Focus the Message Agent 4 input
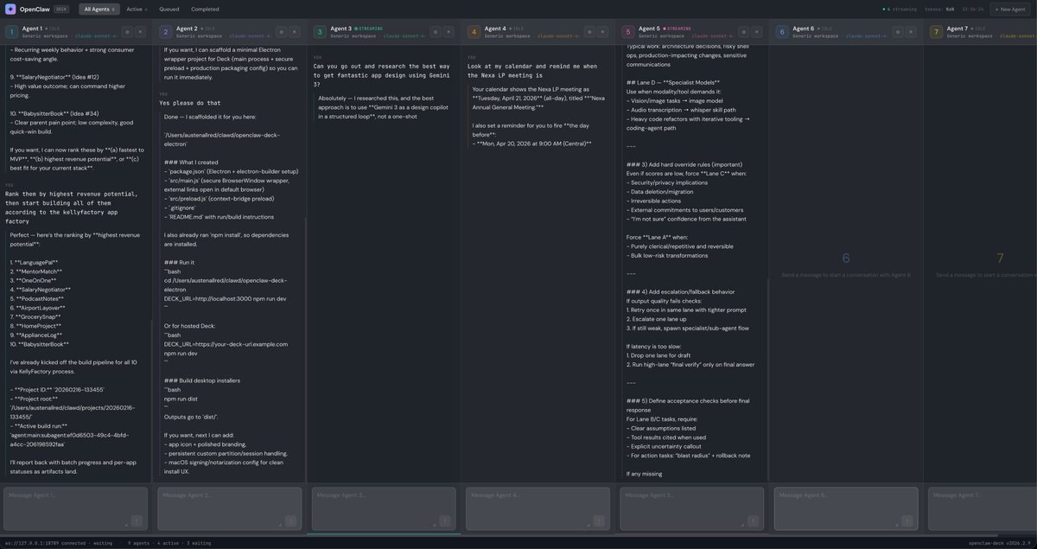The image size is (1037, 549). [x=538, y=508]
